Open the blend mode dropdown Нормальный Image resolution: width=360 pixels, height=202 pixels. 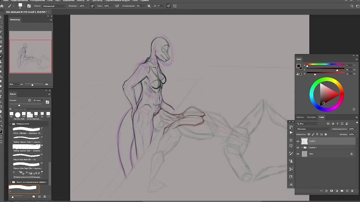click(54, 6)
